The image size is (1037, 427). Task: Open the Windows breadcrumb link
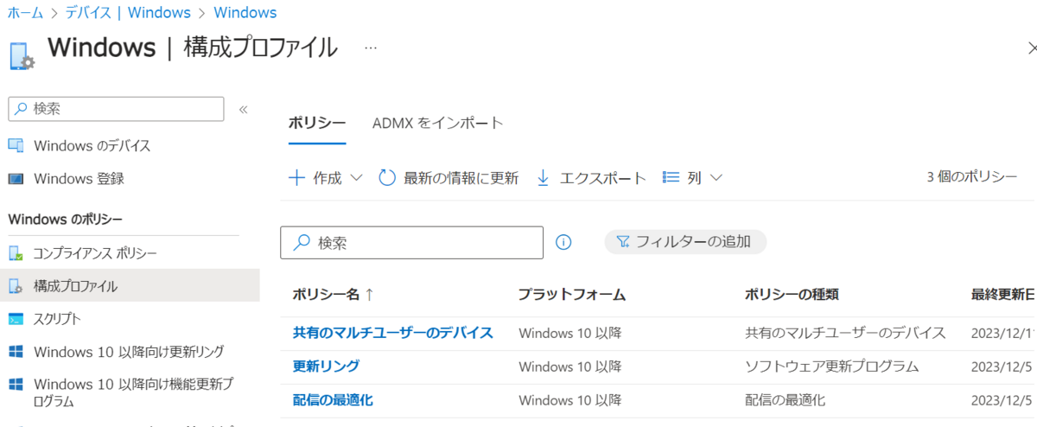[245, 13]
